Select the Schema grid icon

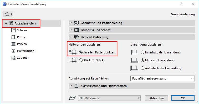point(13,30)
